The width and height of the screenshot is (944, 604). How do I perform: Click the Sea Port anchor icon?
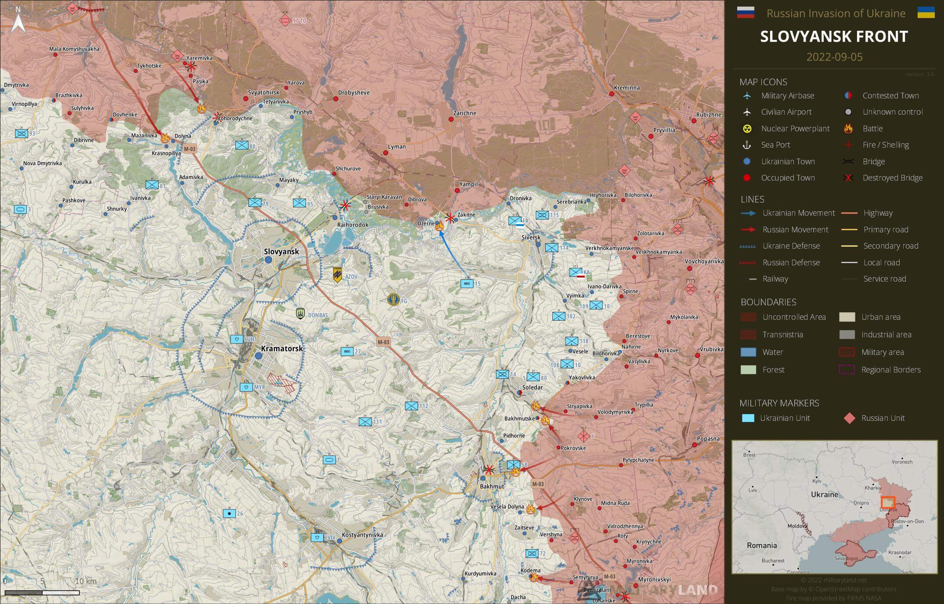[747, 145]
